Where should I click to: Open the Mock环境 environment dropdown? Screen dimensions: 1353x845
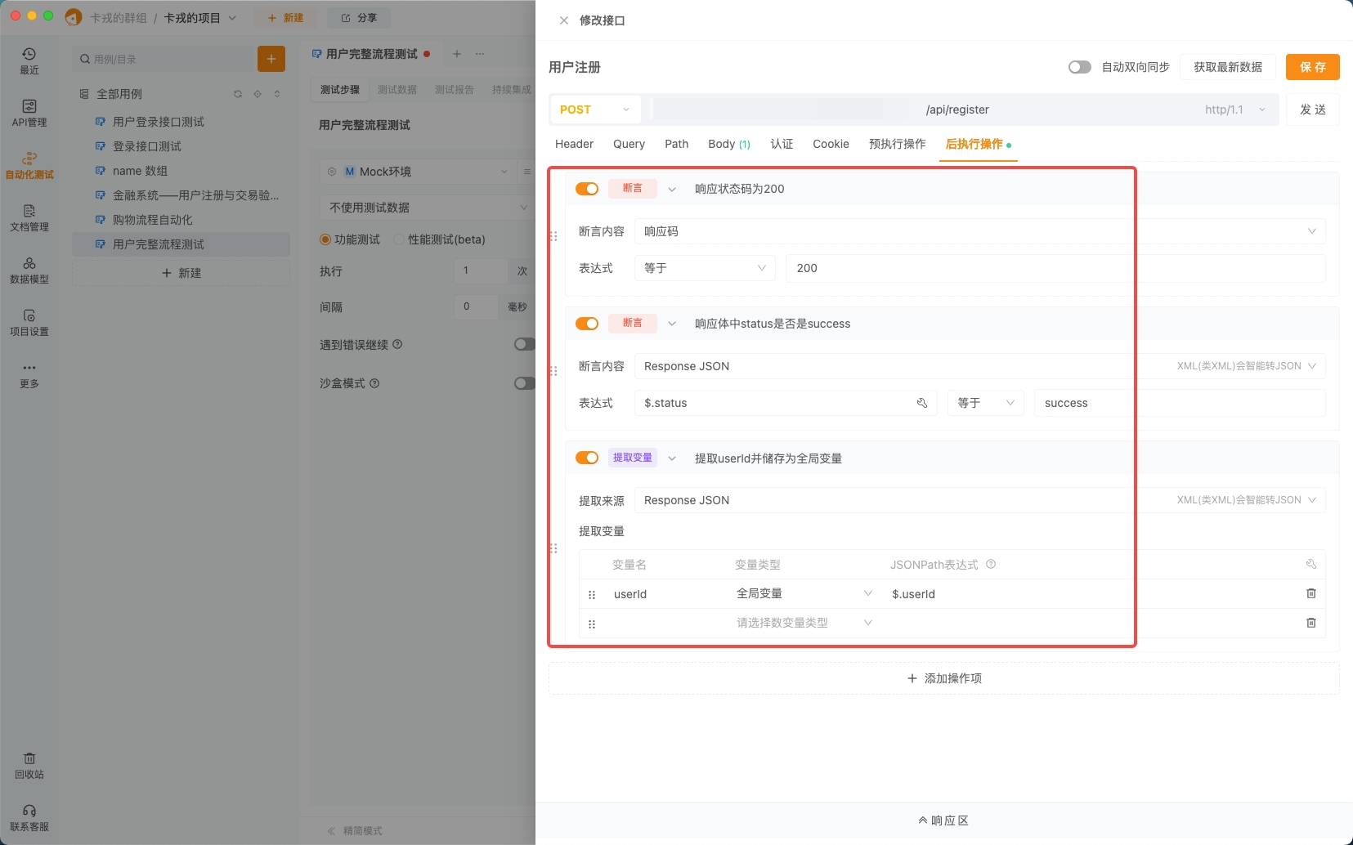click(x=417, y=172)
